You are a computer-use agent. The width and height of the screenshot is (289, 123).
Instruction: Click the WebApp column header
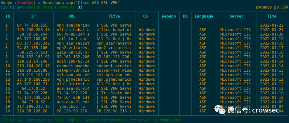click(x=169, y=16)
